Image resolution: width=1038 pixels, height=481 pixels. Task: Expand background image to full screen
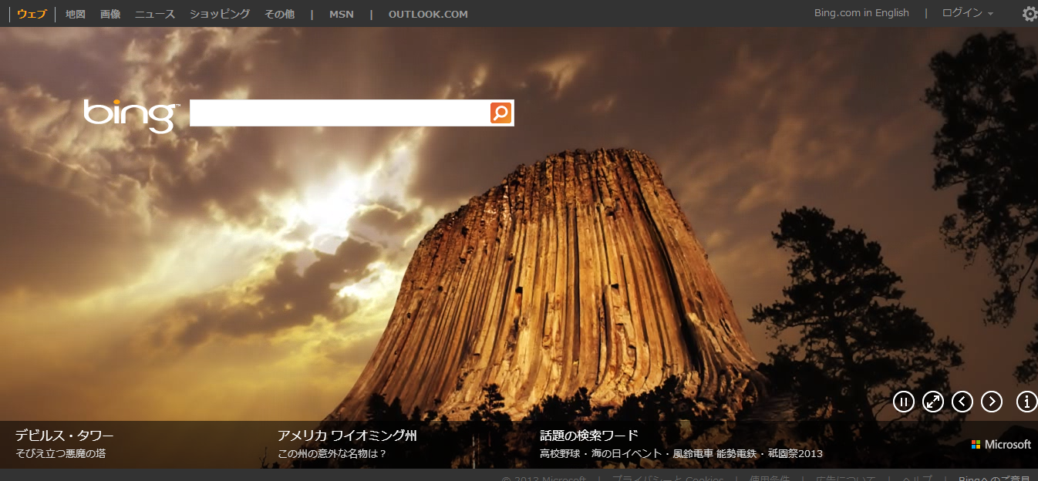933,402
